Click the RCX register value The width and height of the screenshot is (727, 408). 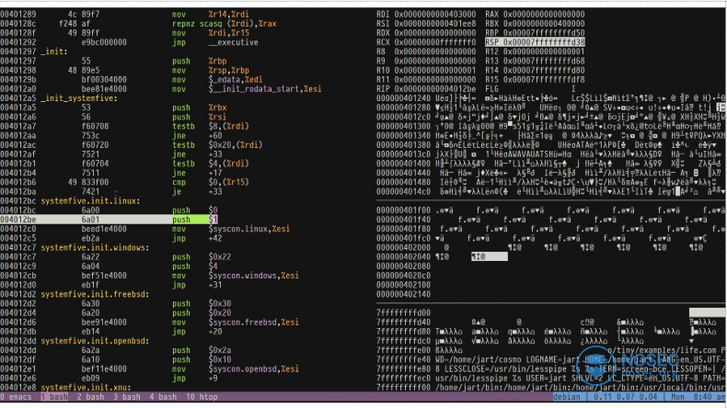coord(435,42)
